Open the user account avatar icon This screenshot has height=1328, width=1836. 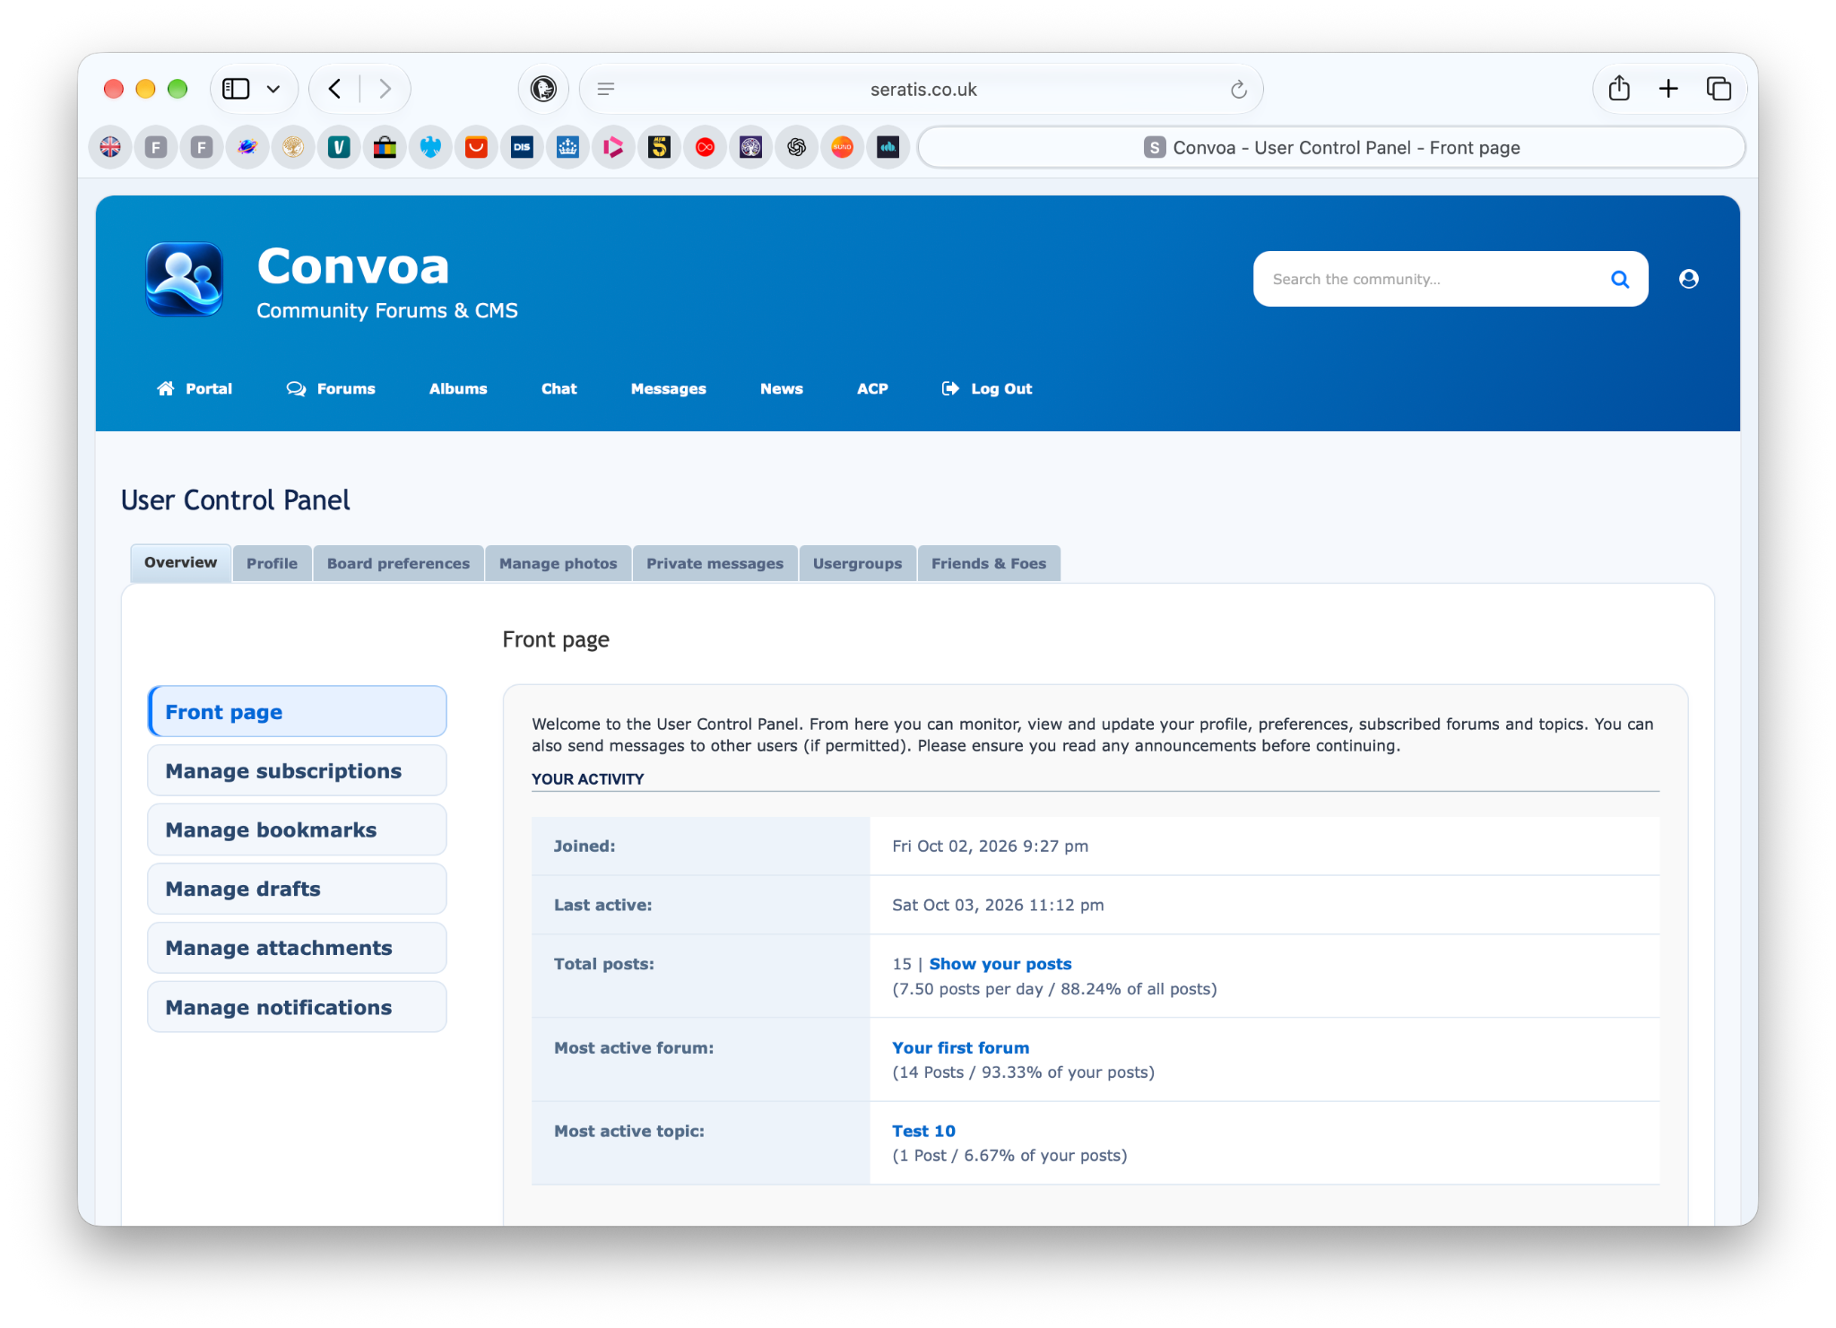coord(1689,279)
